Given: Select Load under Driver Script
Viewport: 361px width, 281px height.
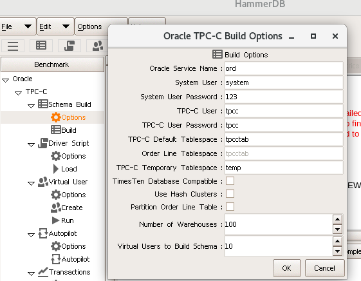Looking at the screenshot, I should point(69,169).
